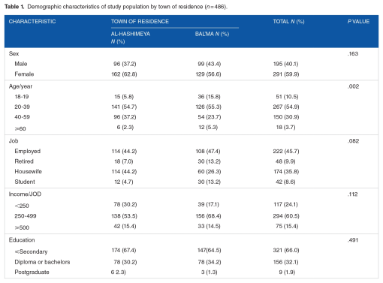This screenshot has height=283, width=383.
Task: Select the Age/year p value .002
Action: click(x=353, y=86)
